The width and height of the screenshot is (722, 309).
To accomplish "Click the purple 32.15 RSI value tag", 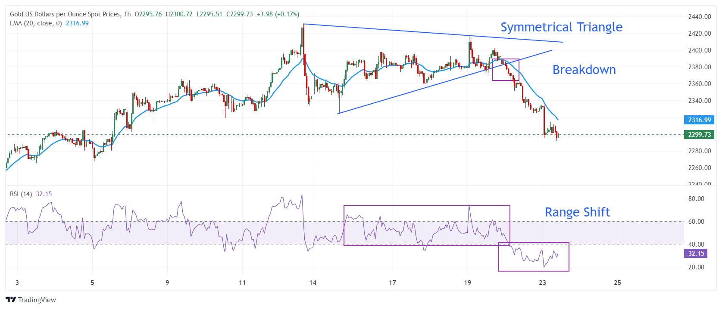I will point(696,253).
